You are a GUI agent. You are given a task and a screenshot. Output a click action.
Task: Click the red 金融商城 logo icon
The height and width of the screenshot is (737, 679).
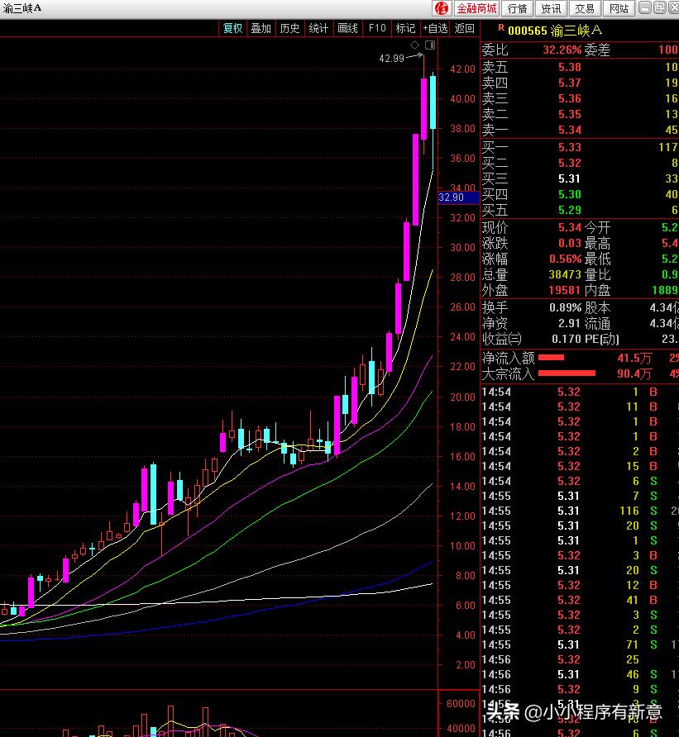point(441,8)
